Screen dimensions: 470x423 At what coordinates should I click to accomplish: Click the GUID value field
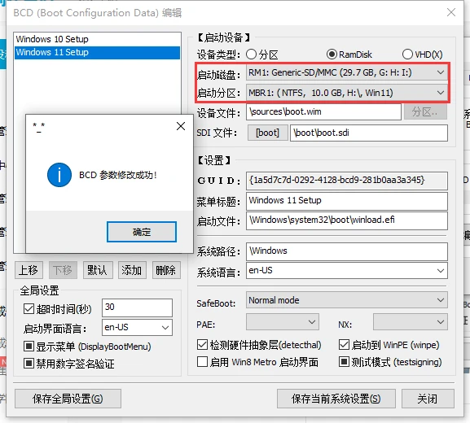(x=347, y=181)
